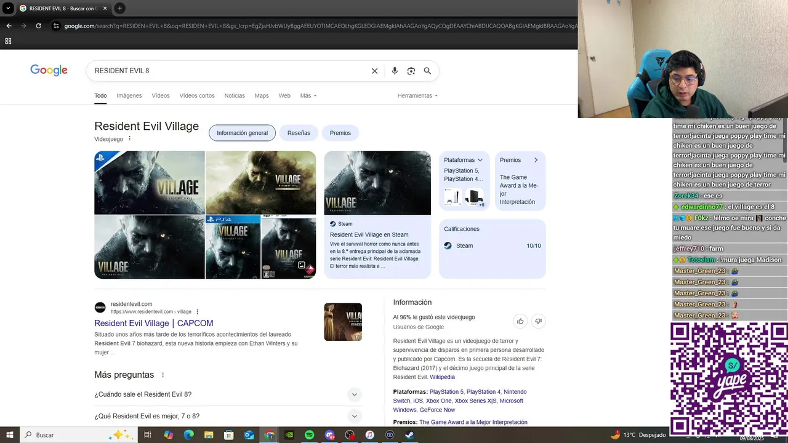This screenshot has height=443, width=788.
Task: Click the browser address bar URL
Action: (320, 26)
